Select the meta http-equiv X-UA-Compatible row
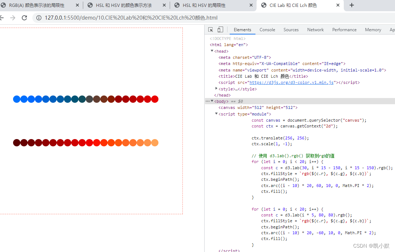The width and height of the screenshot is (395, 252). pyautogui.click(x=282, y=64)
